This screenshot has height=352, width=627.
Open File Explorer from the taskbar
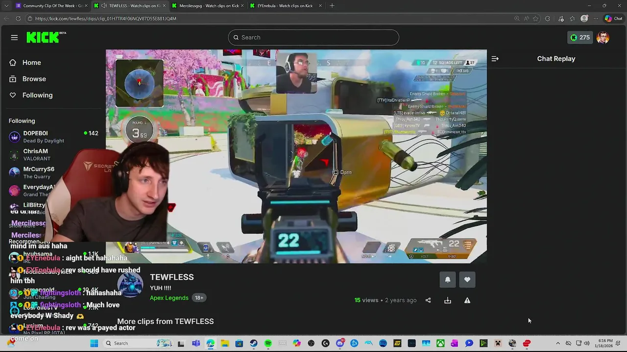[224, 343]
